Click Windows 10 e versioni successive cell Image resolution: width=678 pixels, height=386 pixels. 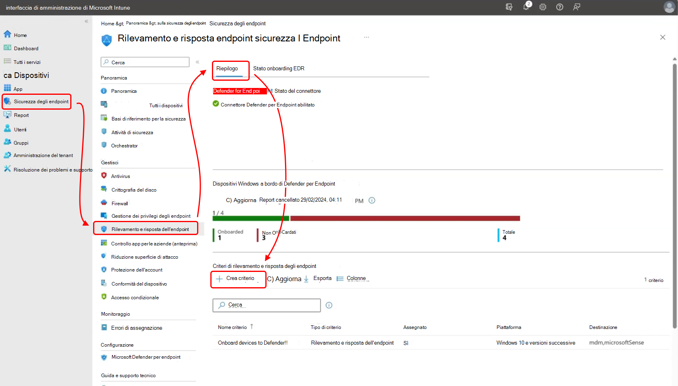click(535, 343)
